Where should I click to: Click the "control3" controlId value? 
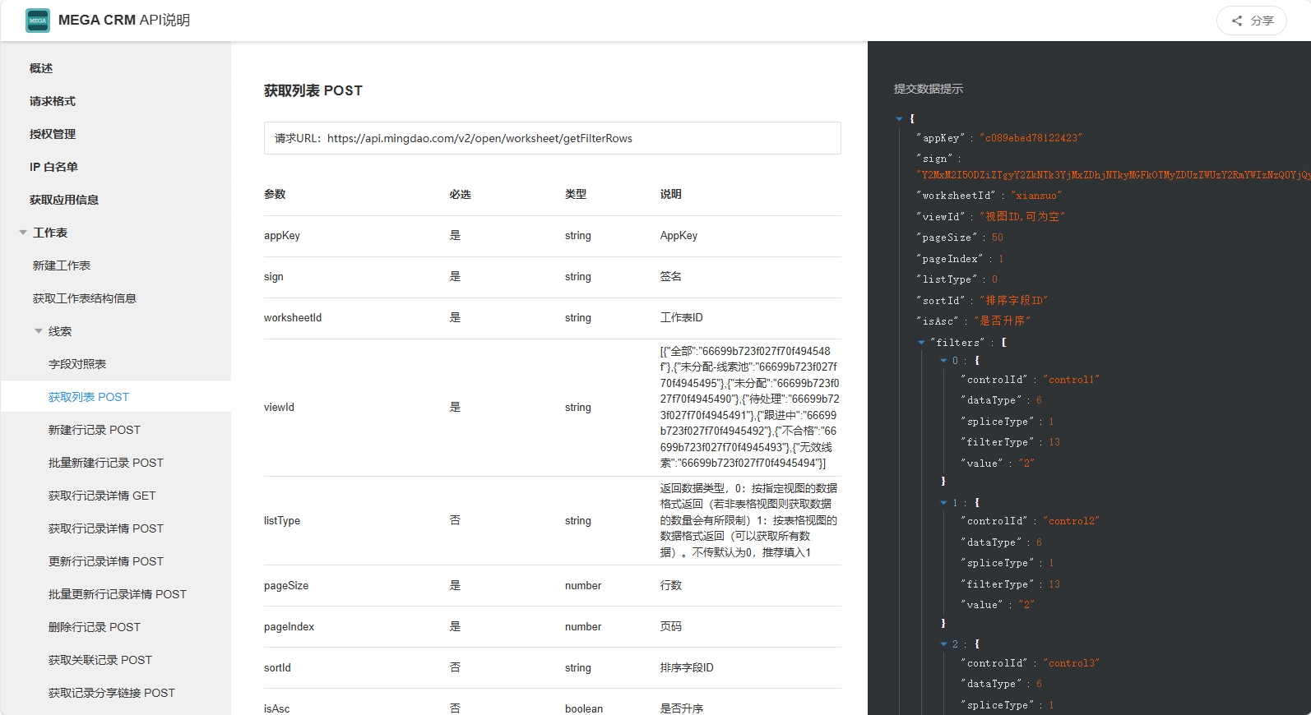(x=1071, y=663)
